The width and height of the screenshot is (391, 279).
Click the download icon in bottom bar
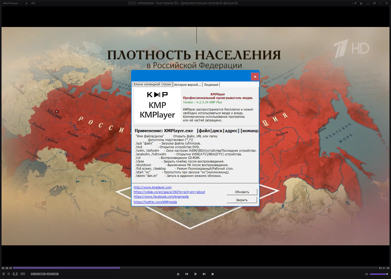pyautogui.click(x=15, y=274)
